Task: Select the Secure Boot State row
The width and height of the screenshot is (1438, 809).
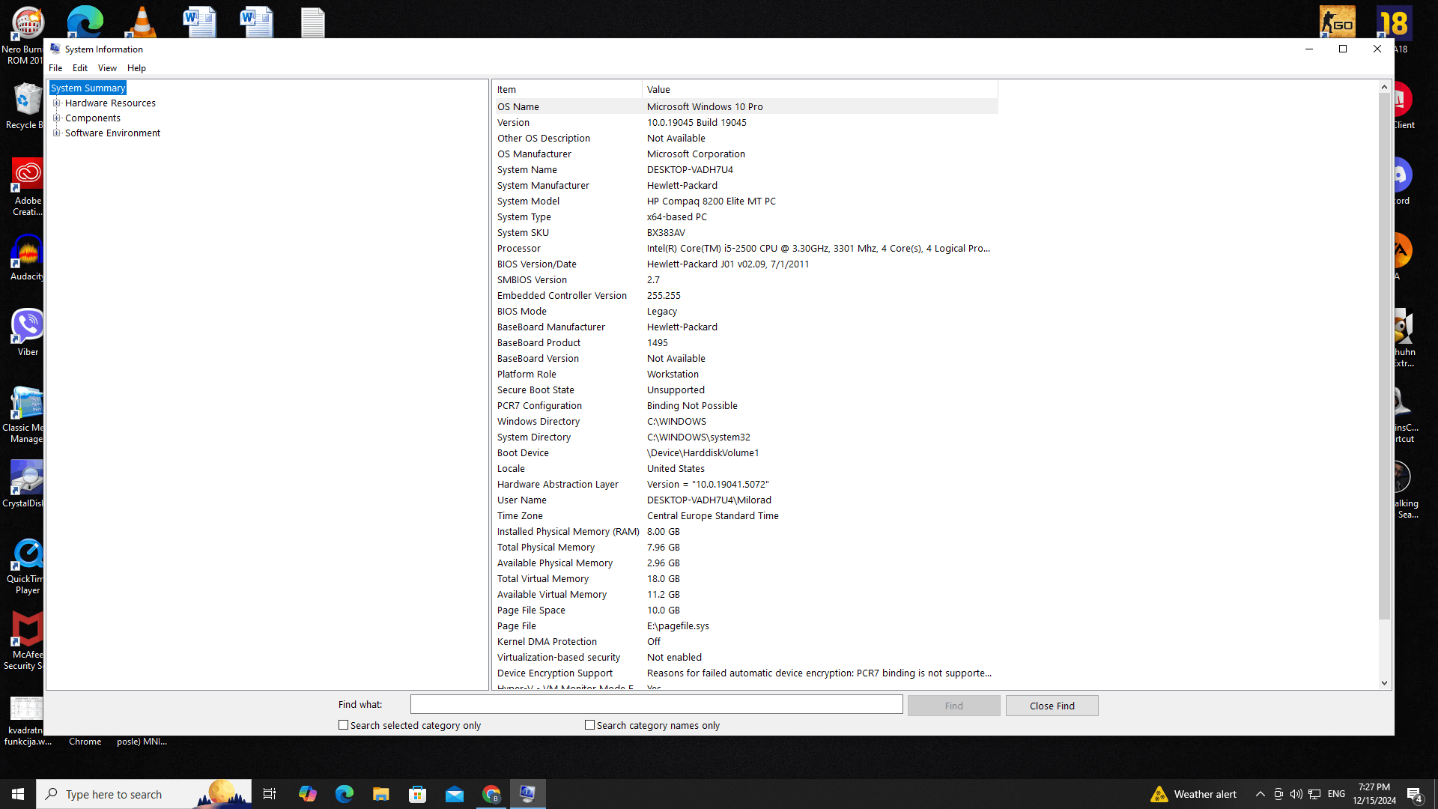Action: click(x=746, y=390)
